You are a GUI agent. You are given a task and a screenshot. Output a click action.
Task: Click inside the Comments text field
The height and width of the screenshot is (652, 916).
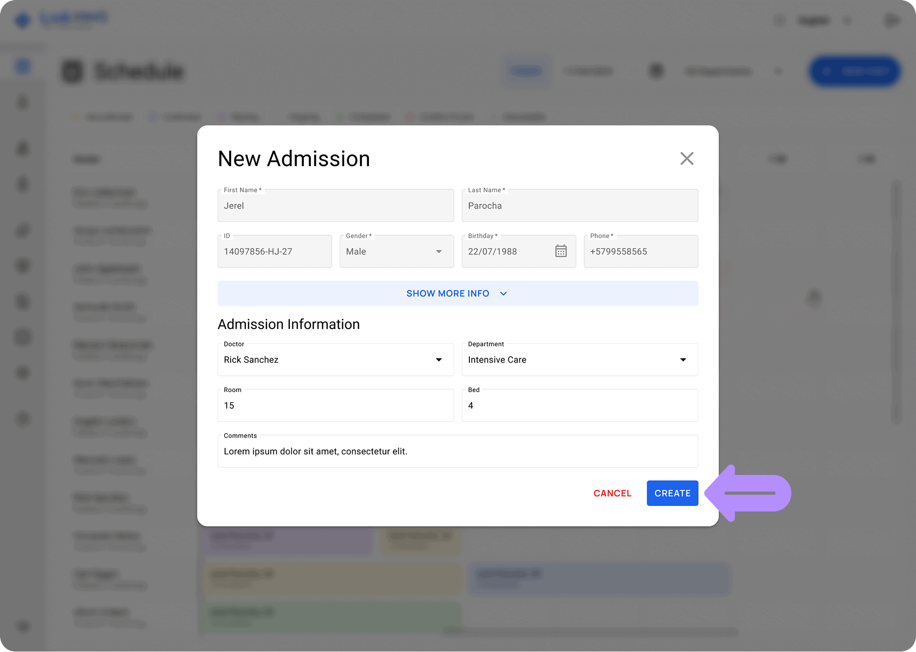457,451
